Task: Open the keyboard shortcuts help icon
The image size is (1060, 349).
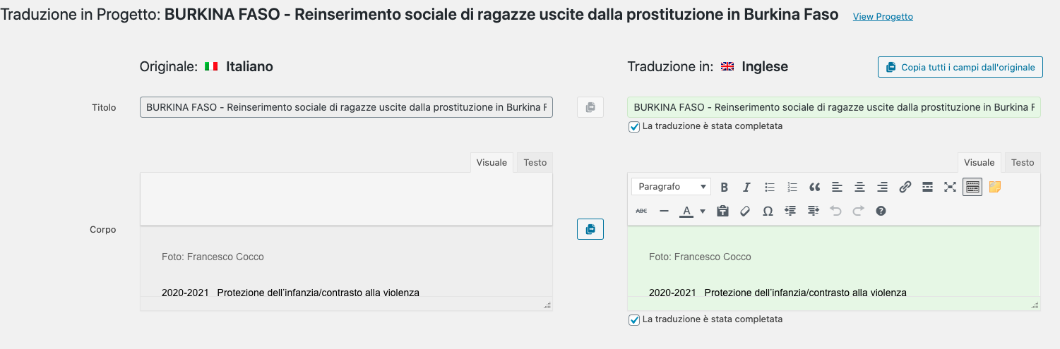Action: (881, 211)
